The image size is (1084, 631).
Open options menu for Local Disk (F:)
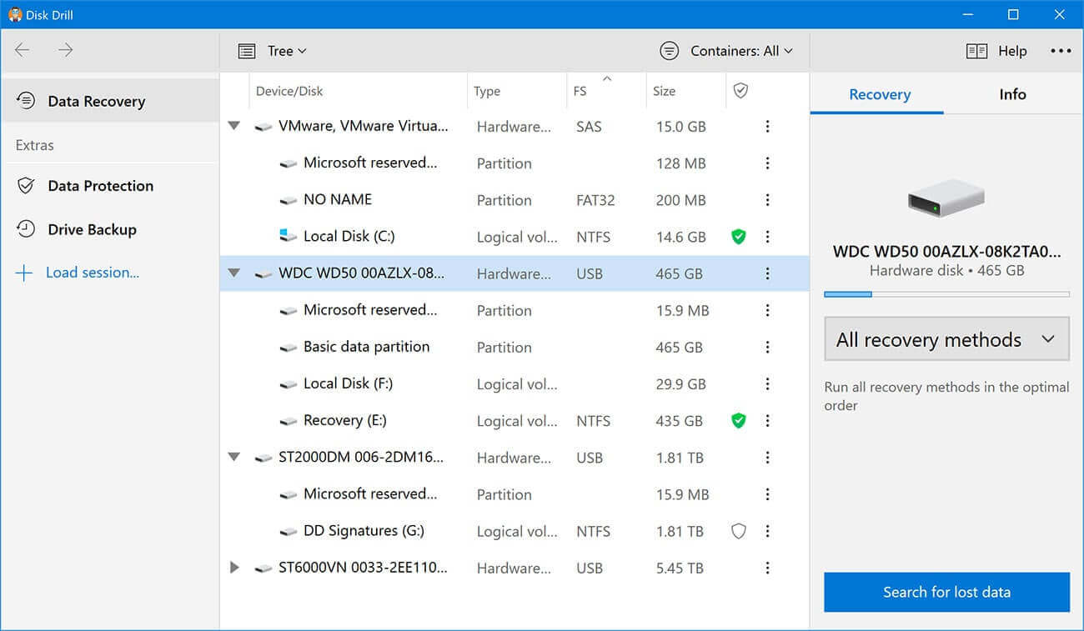767,384
